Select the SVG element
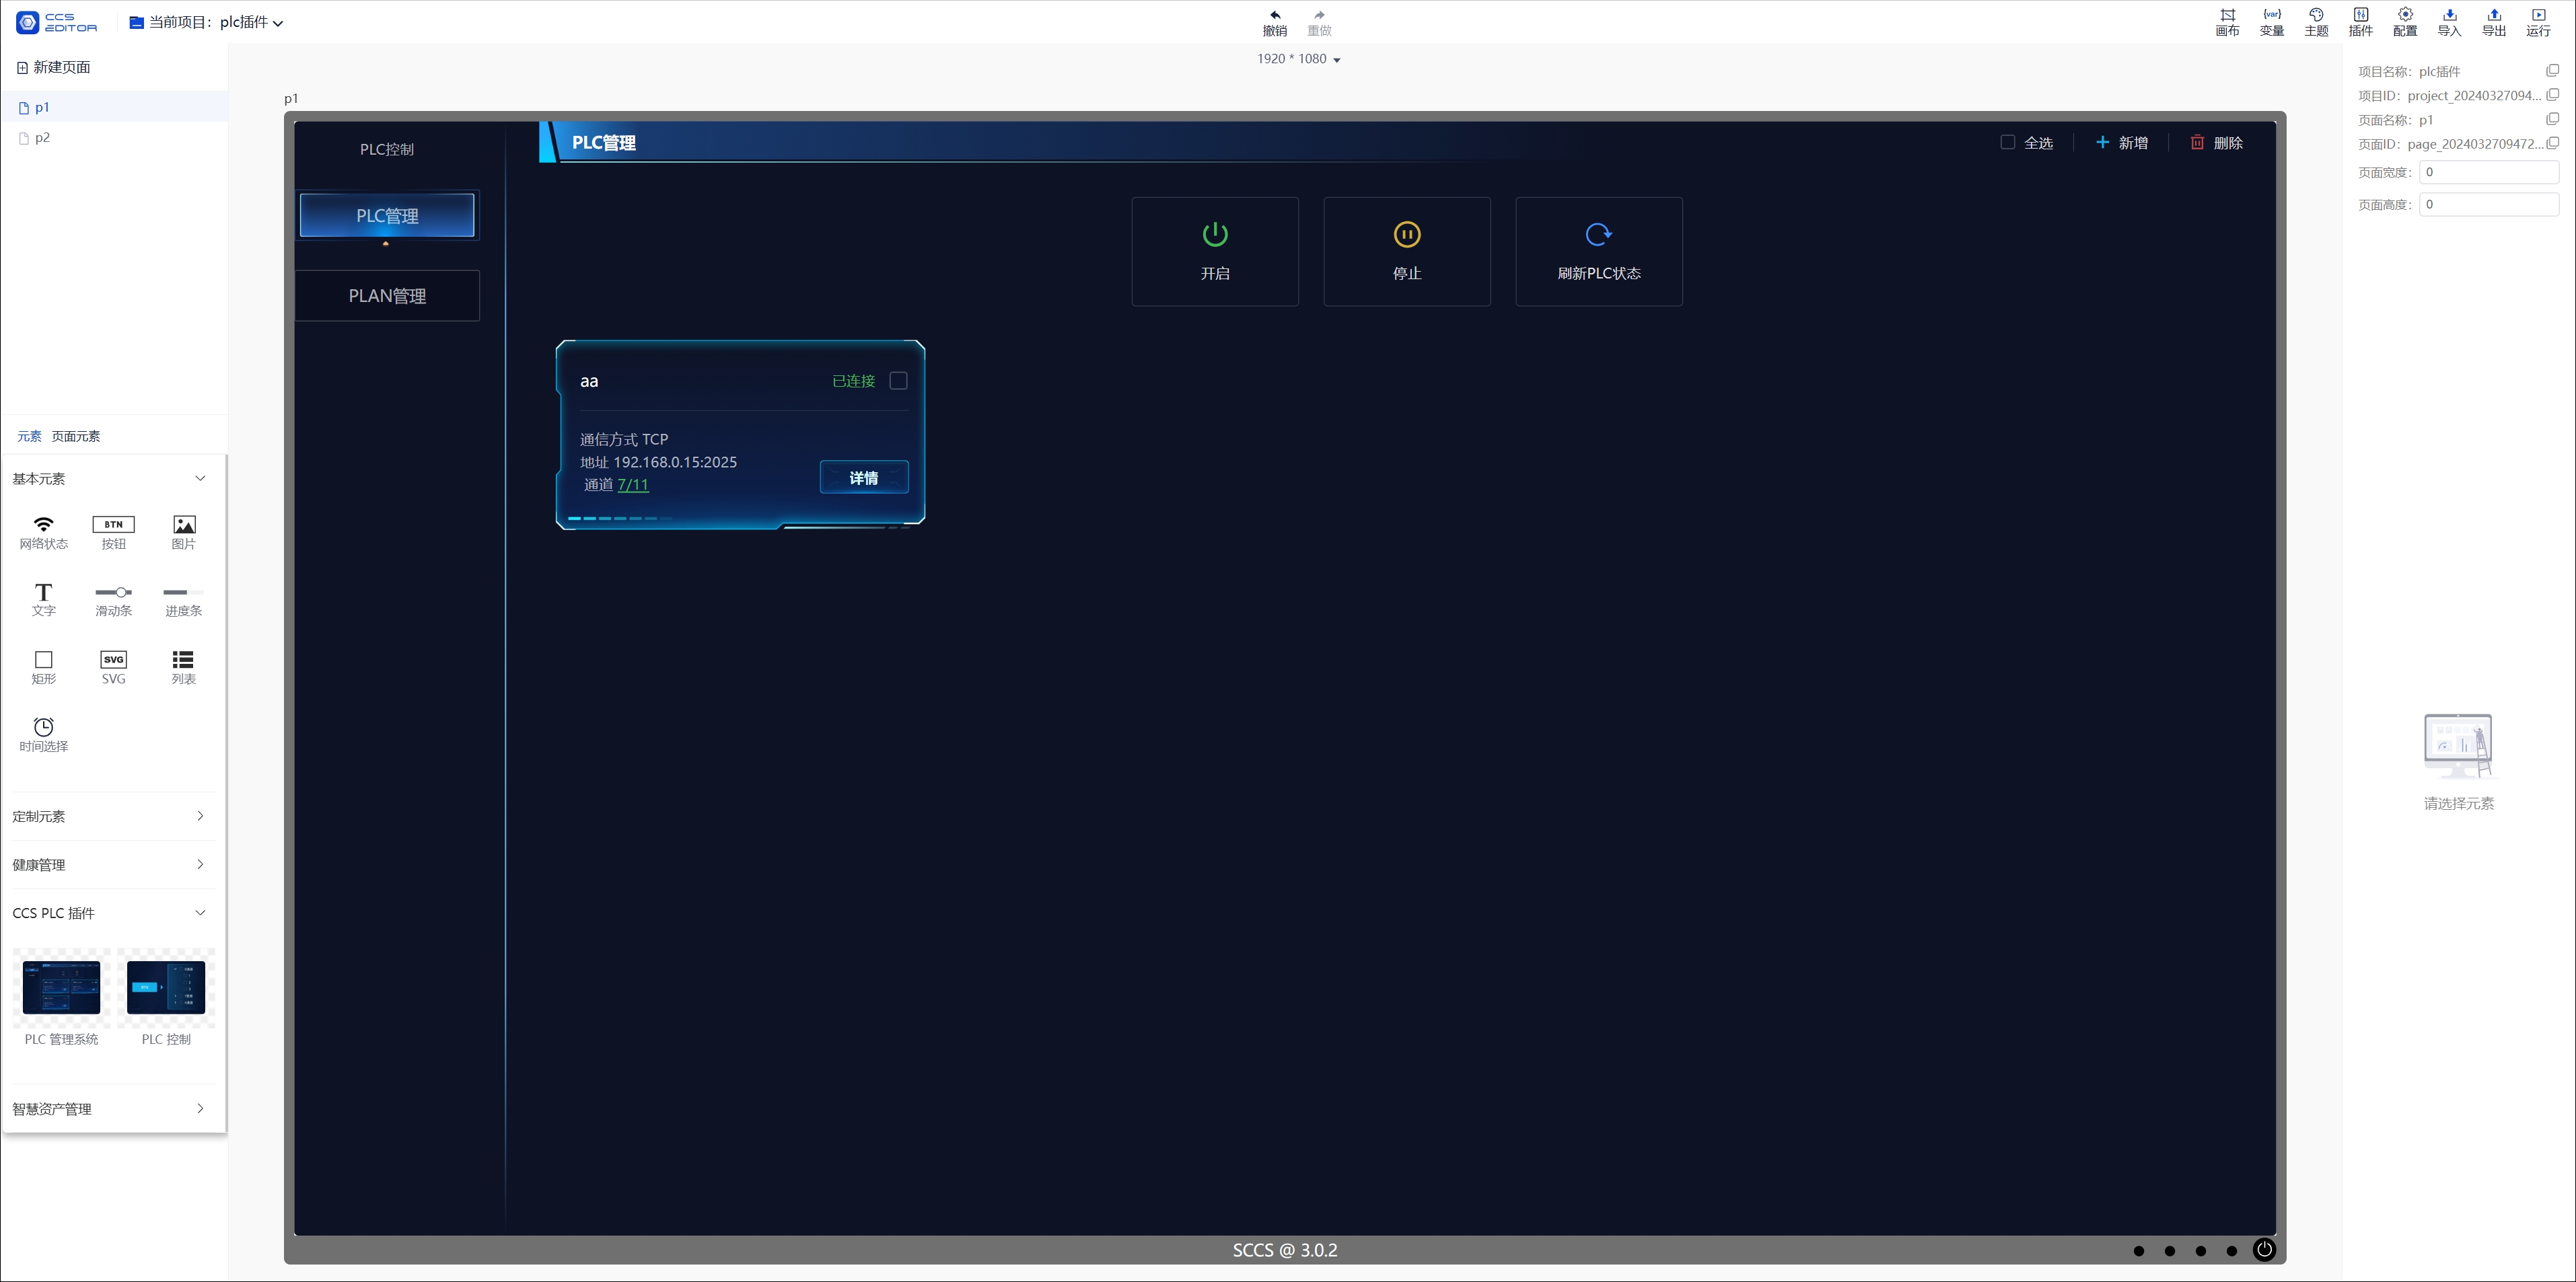Viewport: 2576px width, 1282px height. pyautogui.click(x=114, y=667)
